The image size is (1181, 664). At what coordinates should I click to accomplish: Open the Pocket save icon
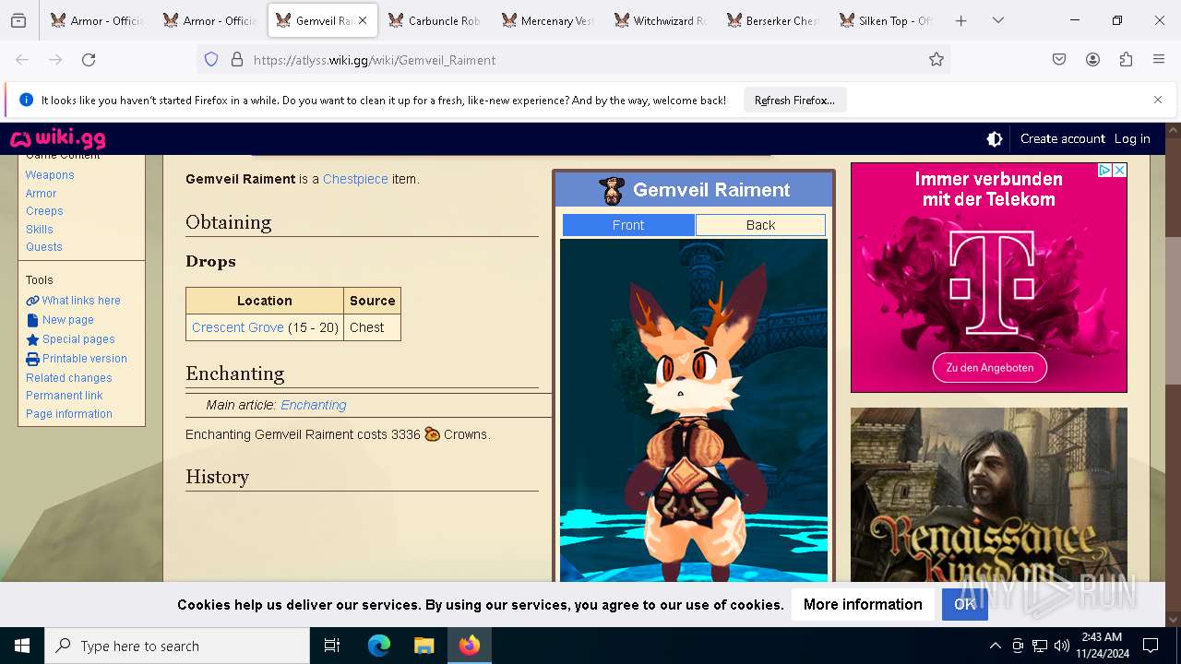[1059, 60]
